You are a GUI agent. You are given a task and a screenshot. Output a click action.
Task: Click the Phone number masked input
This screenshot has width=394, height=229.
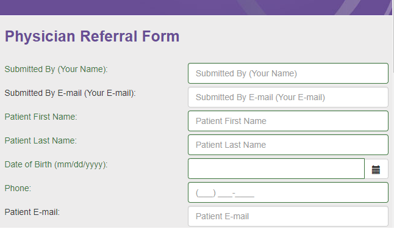(288, 192)
